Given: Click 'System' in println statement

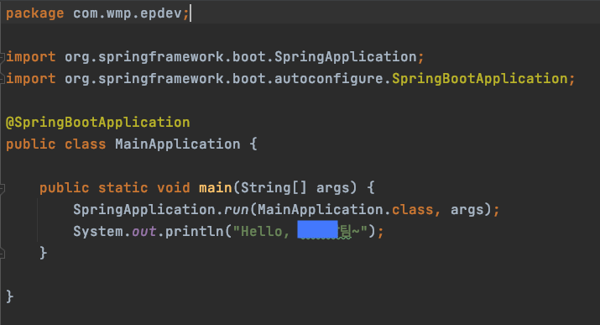Looking at the screenshot, I should (98, 232).
